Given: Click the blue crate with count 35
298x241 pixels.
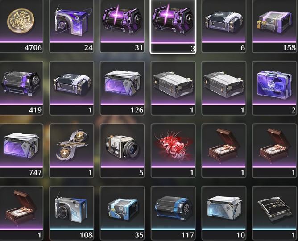Looking at the screenshot, I should [122, 213].
